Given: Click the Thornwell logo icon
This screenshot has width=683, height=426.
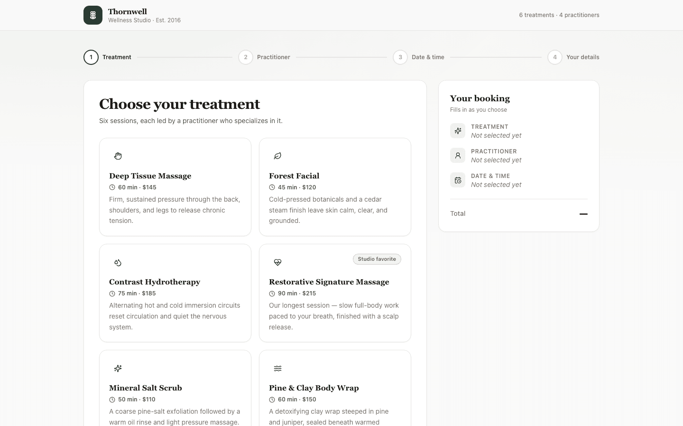Looking at the screenshot, I should [x=93, y=15].
